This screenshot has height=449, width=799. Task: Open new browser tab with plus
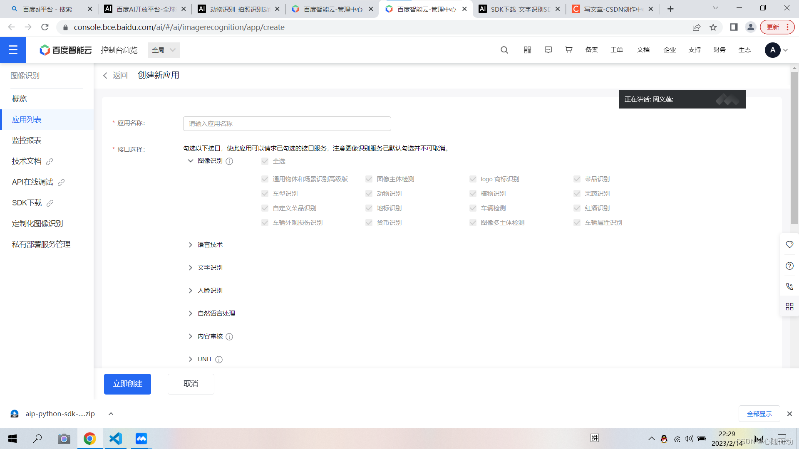pyautogui.click(x=670, y=9)
